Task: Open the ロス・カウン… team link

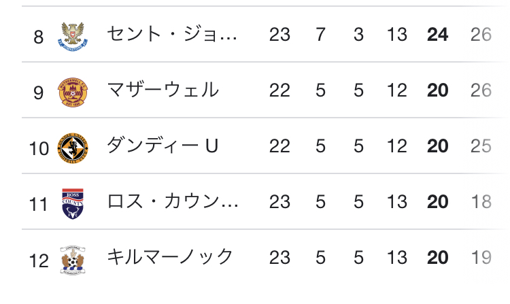Action: 173,201
